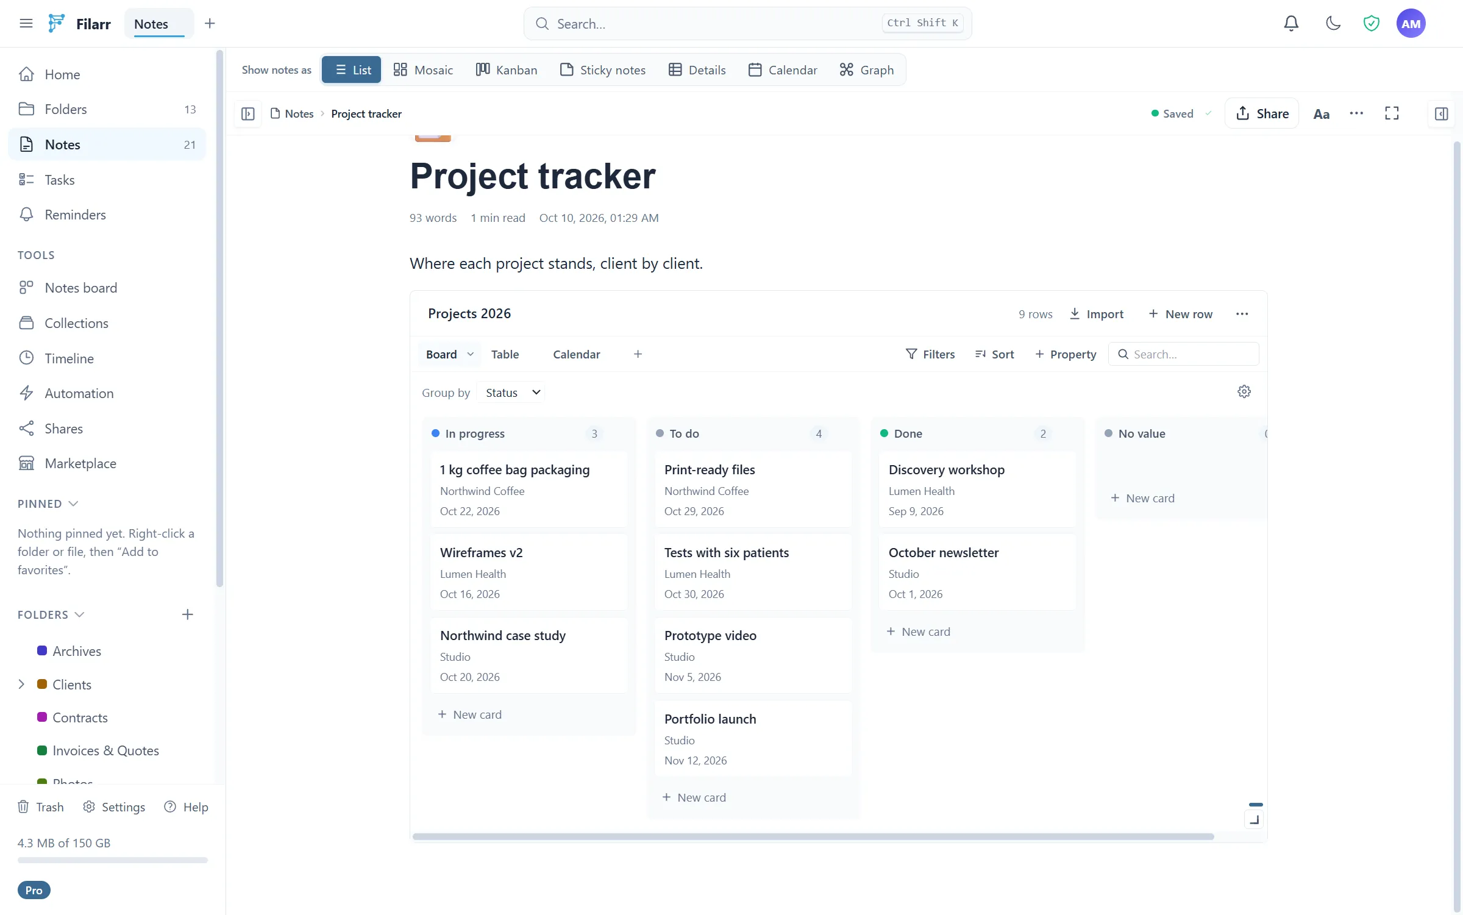This screenshot has width=1463, height=915.
Task: Open Automation tool
Action: pos(107,393)
